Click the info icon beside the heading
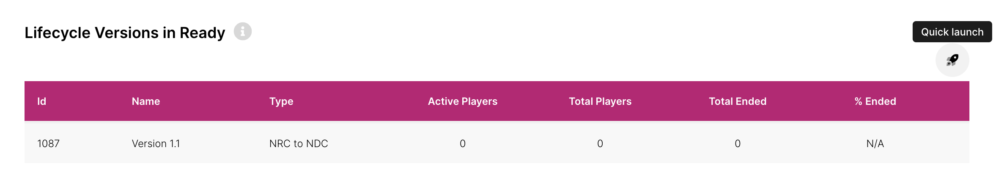Image resolution: width=999 pixels, height=186 pixels. coord(243,32)
